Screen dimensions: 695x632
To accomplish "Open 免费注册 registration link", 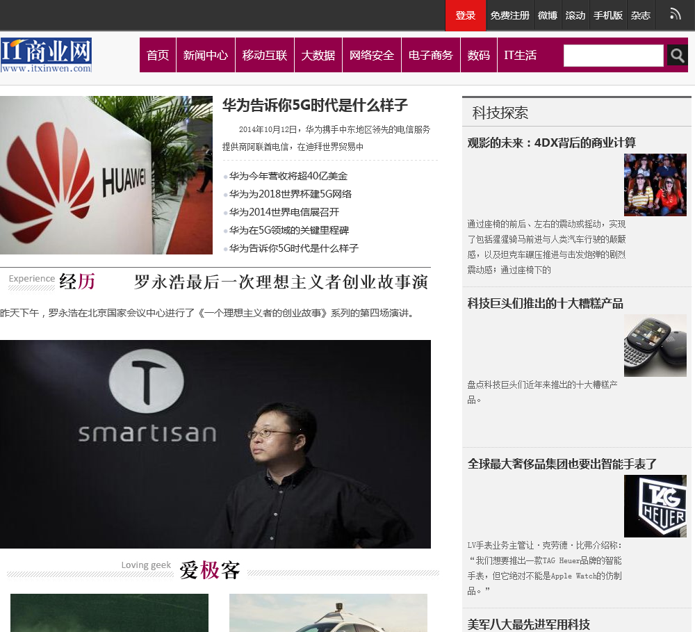I will (x=509, y=15).
